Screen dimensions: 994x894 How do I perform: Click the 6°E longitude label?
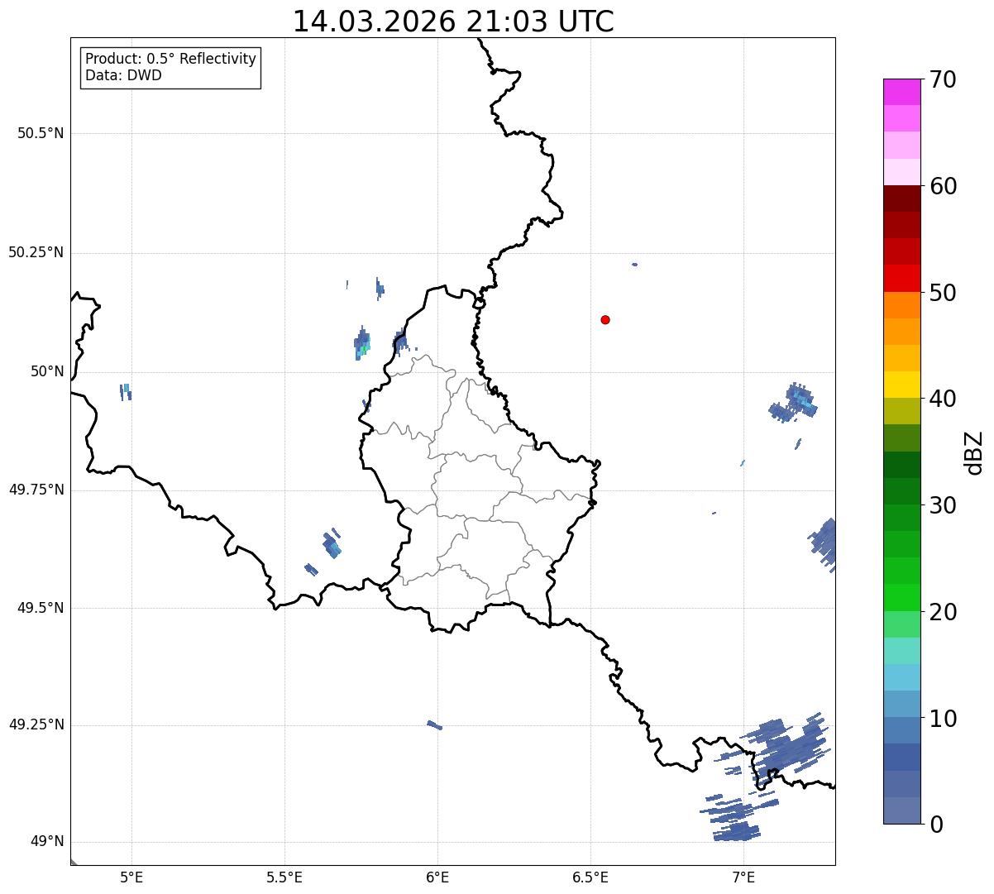pyautogui.click(x=437, y=880)
